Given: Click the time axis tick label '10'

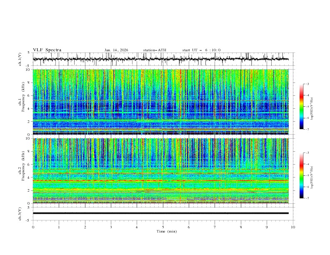Looking at the screenshot, I should click(293, 227).
